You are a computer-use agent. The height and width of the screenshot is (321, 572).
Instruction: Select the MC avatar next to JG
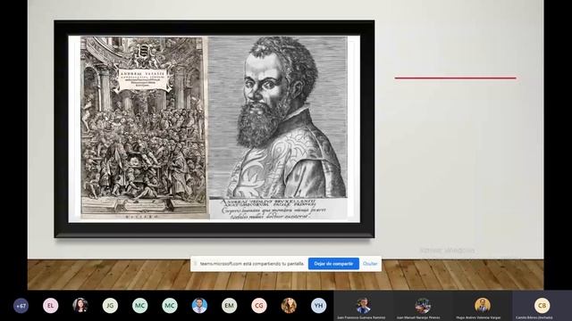click(139, 306)
